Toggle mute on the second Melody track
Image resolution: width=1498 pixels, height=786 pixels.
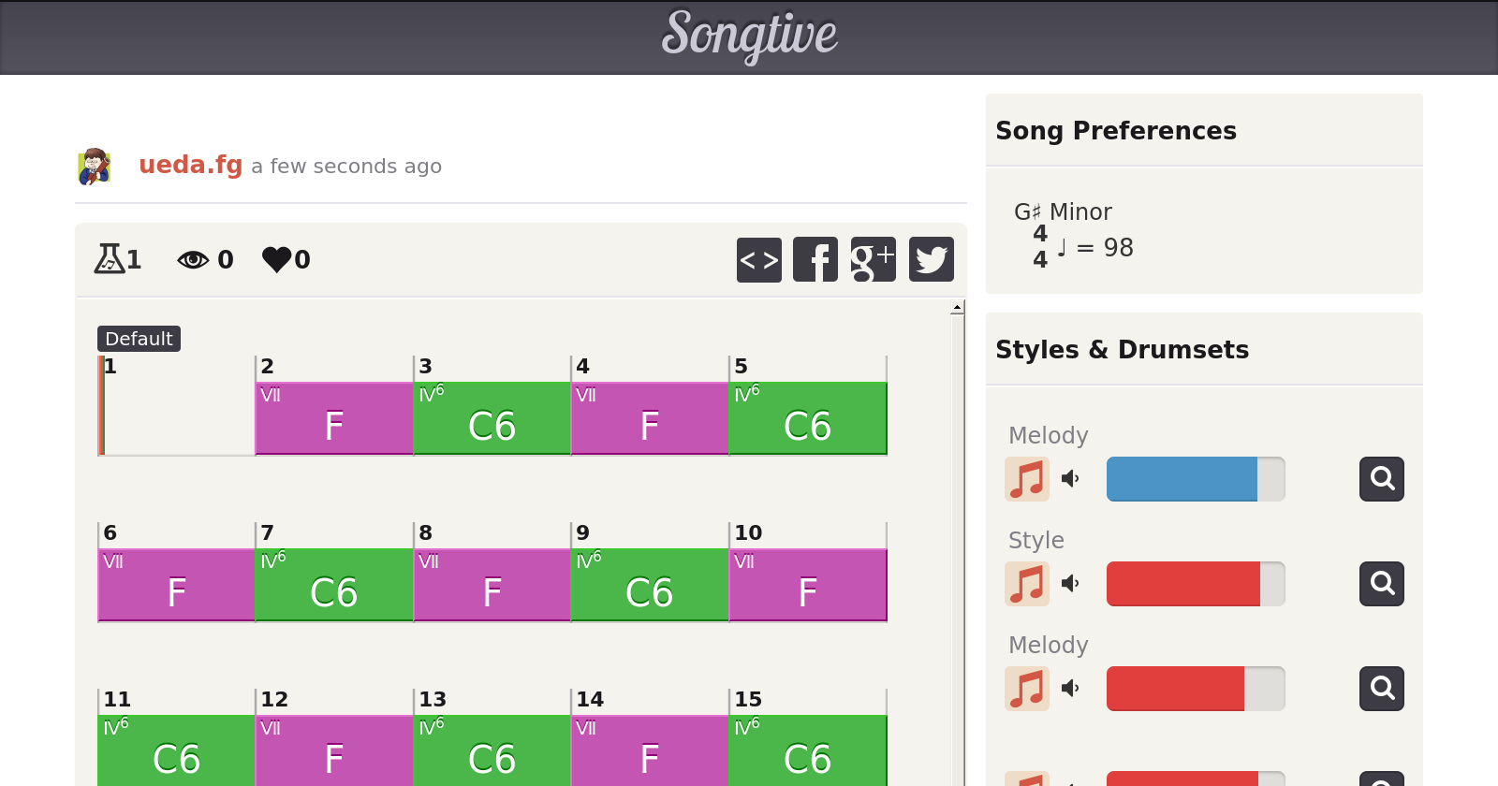point(1070,689)
